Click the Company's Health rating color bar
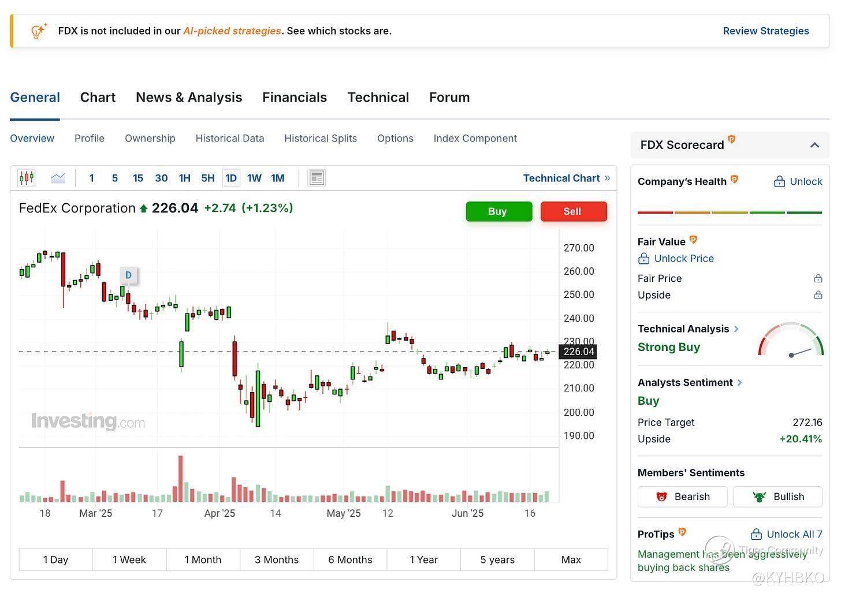Viewport: 841px width, 597px height. point(730,212)
